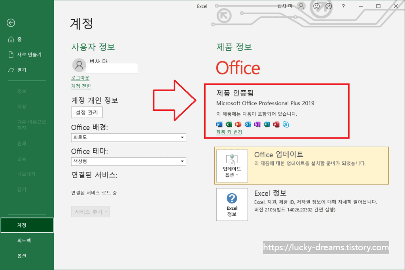Click the Word app icon
This screenshot has width=405, height=270.
pyautogui.click(x=219, y=124)
